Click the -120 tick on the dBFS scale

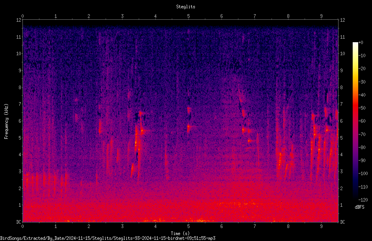(363, 200)
